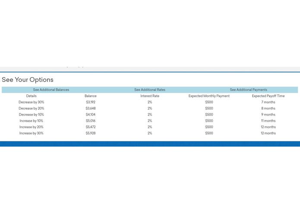The height and width of the screenshot is (213, 300).
Task: Click the 7 months payoff time
Action: [268, 102]
